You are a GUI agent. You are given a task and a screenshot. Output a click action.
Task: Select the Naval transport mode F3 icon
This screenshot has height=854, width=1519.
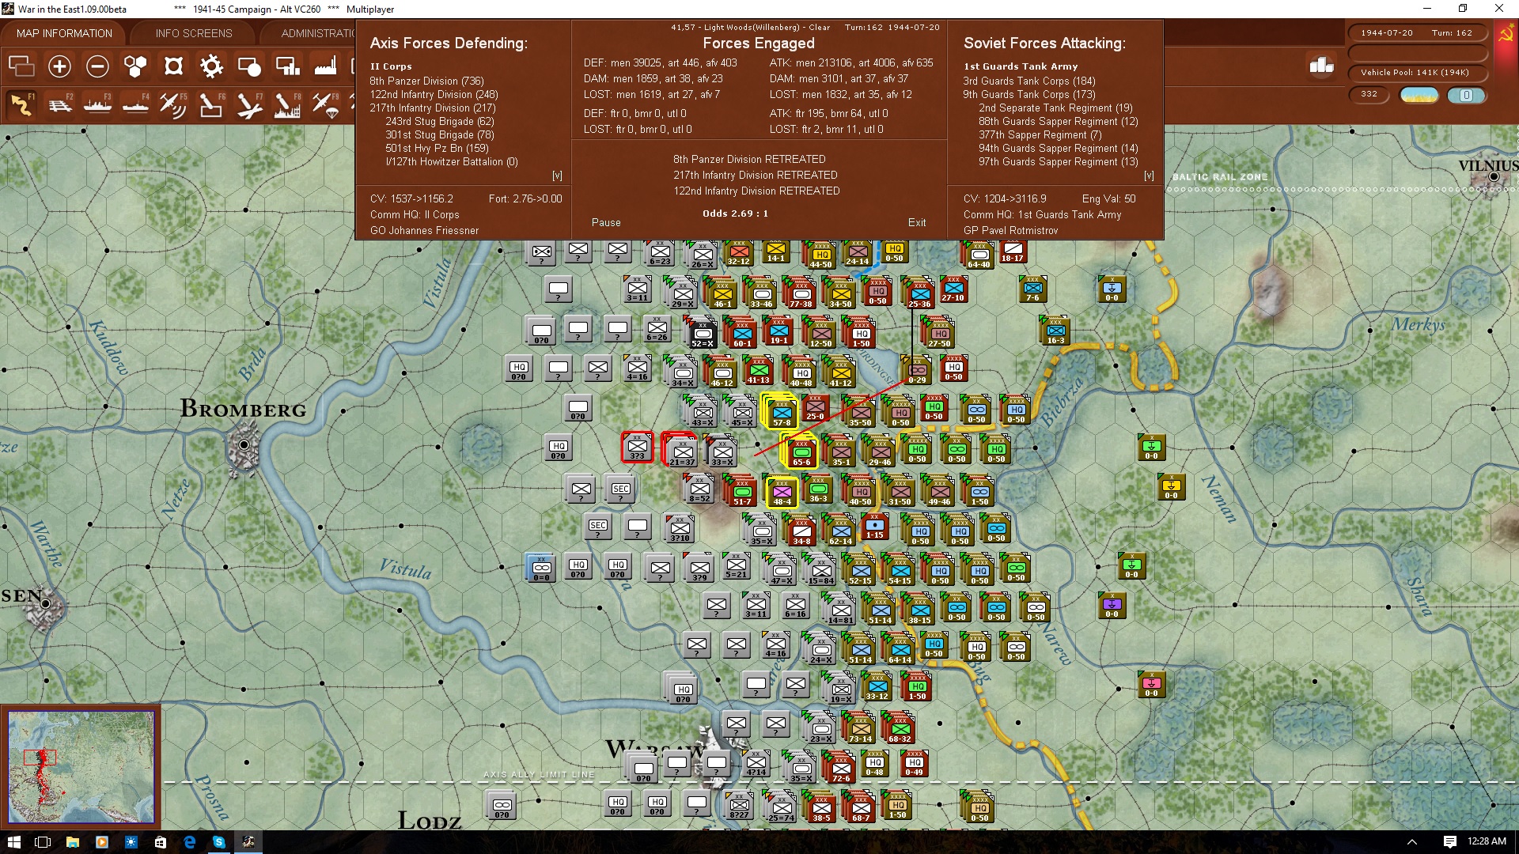pyautogui.click(x=97, y=105)
